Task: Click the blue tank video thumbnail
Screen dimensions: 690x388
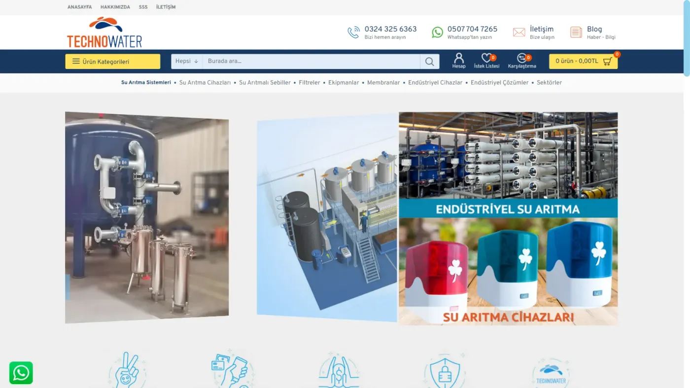Action: click(x=147, y=217)
